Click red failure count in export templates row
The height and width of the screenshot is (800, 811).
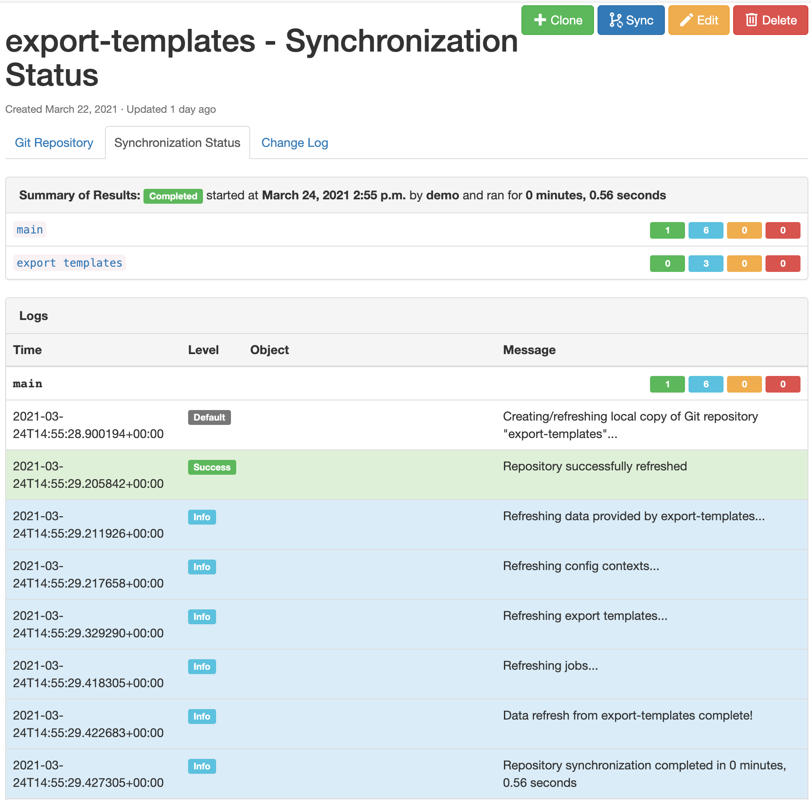pos(783,264)
